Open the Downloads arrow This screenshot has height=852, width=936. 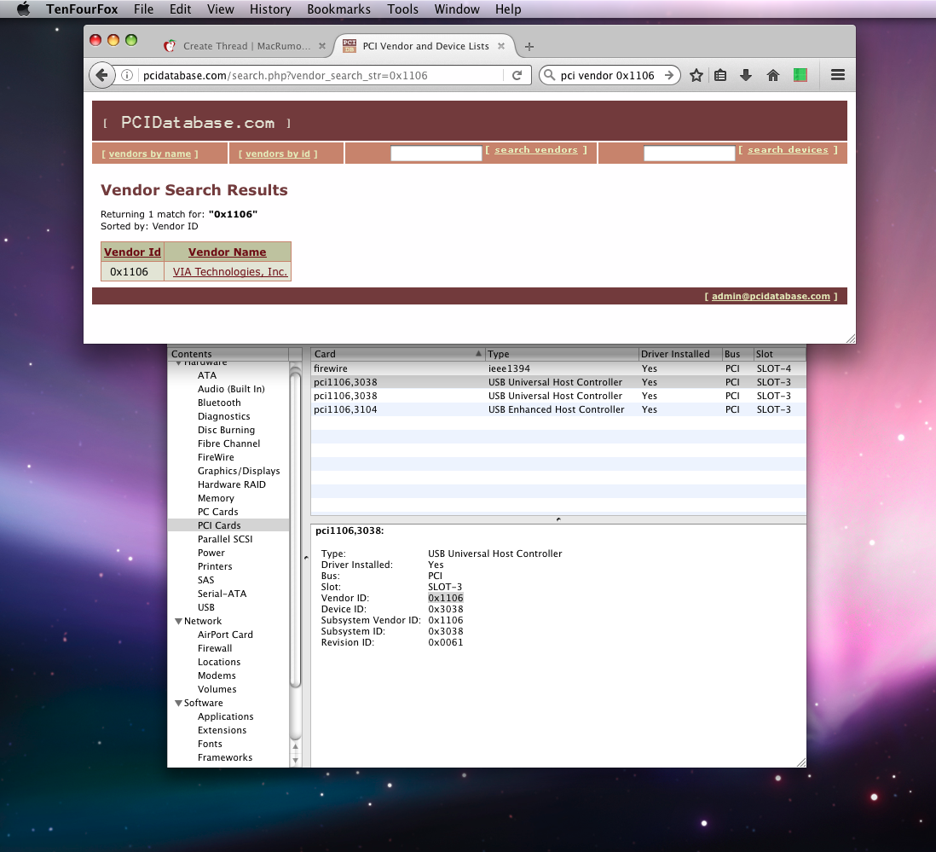point(746,75)
